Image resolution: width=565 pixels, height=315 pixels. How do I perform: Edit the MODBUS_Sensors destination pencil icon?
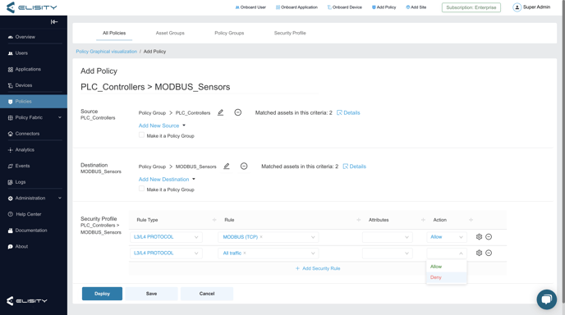tap(227, 167)
